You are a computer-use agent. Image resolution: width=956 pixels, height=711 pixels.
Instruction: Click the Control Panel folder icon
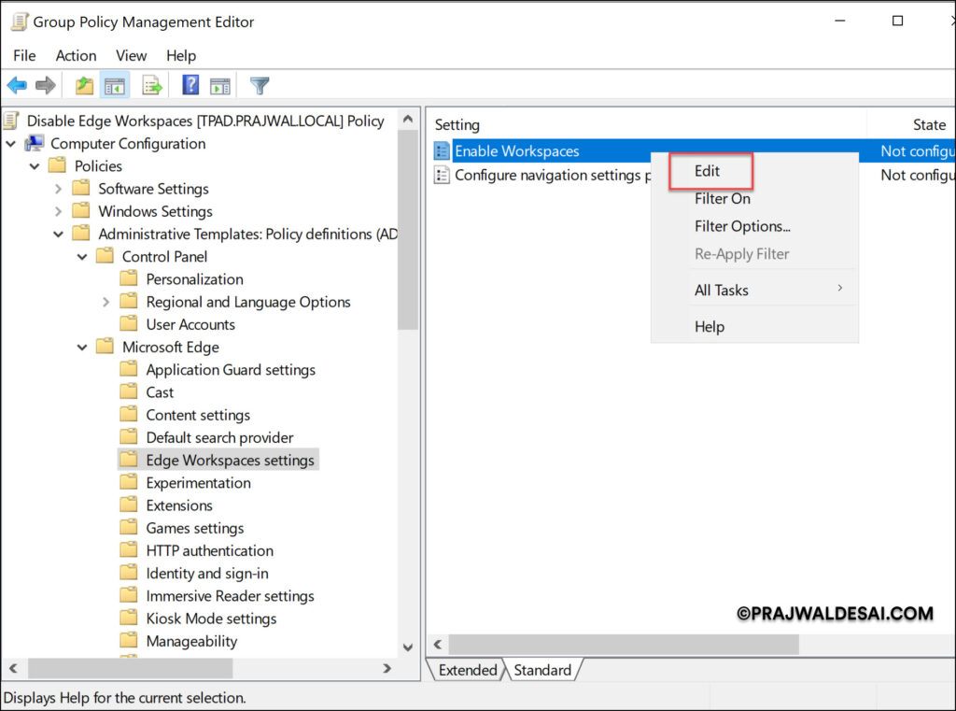[x=105, y=256]
